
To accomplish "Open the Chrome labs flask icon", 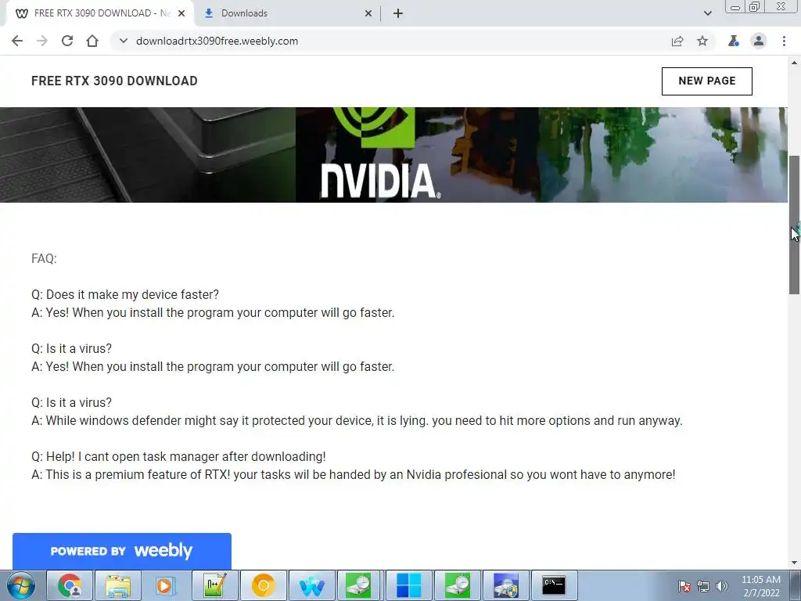I will [734, 41].
